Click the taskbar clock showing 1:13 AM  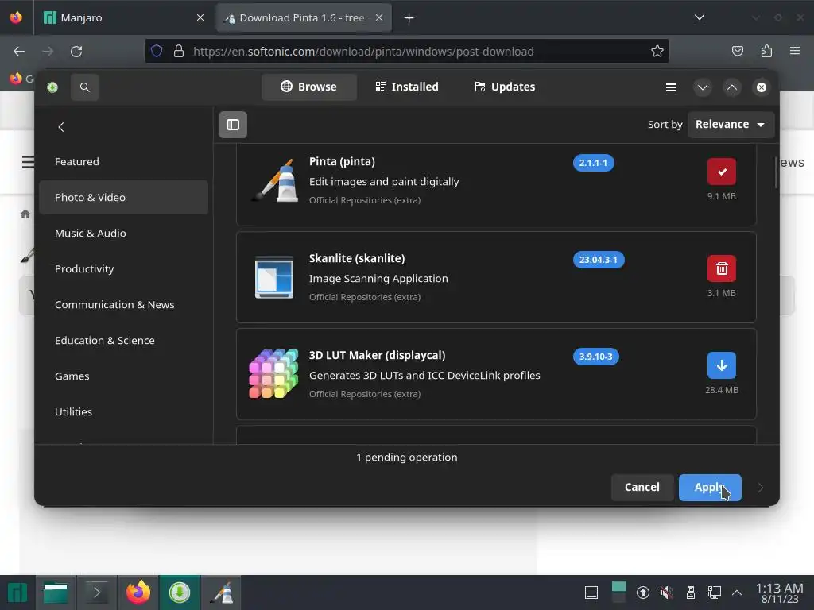coord(780,593)
